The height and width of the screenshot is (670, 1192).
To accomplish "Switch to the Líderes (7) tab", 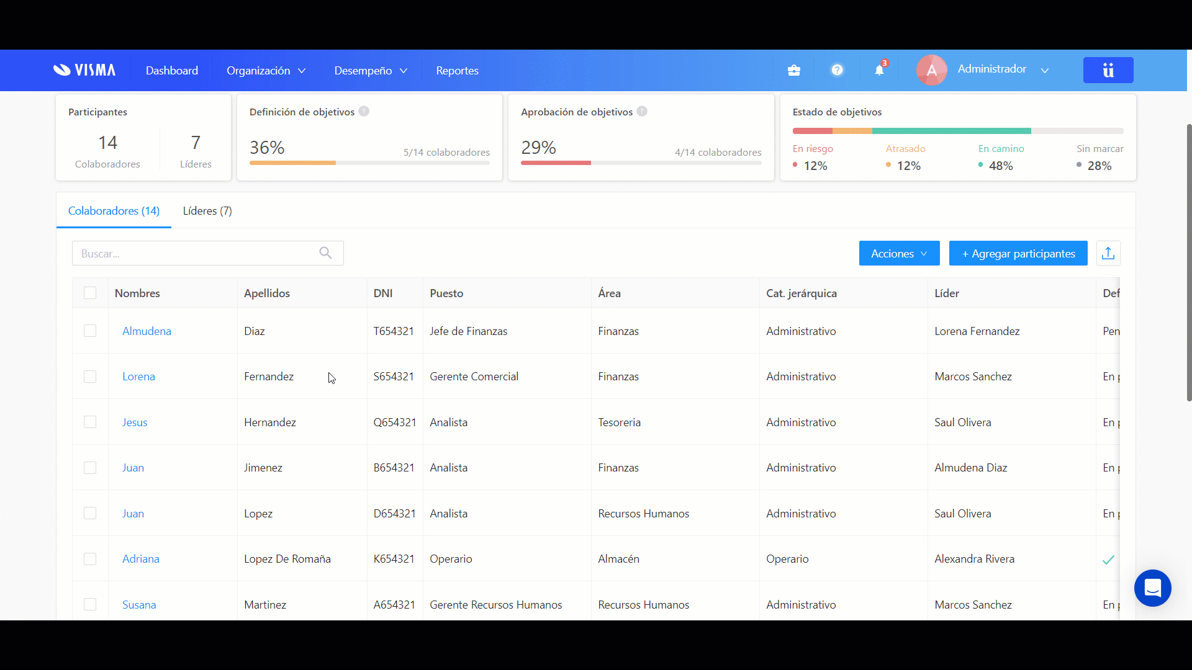I will point(207,211).
